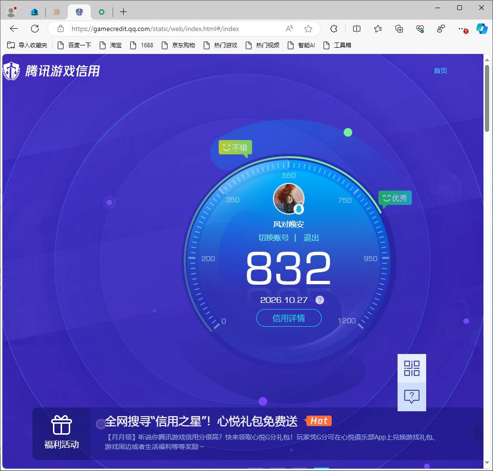Image resolution: width=493 pixels, height=471 pixels.
Task: Toggle split screen icon
Action: pyautogui.click(x=357, y=29)
